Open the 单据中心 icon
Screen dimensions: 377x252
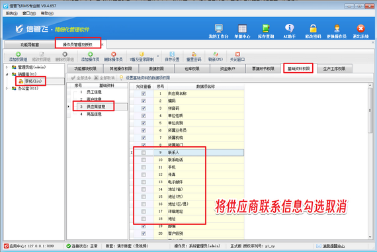coord(242,28)
